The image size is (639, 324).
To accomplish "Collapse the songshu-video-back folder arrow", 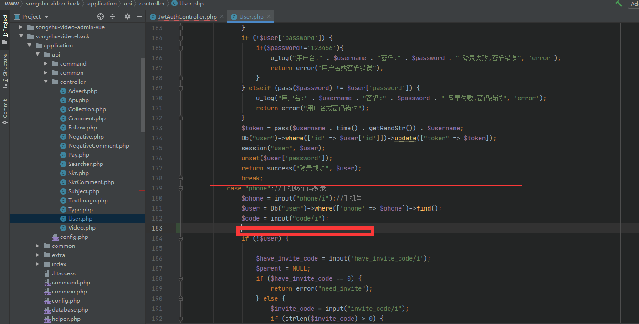I will (x=20, y=36).
